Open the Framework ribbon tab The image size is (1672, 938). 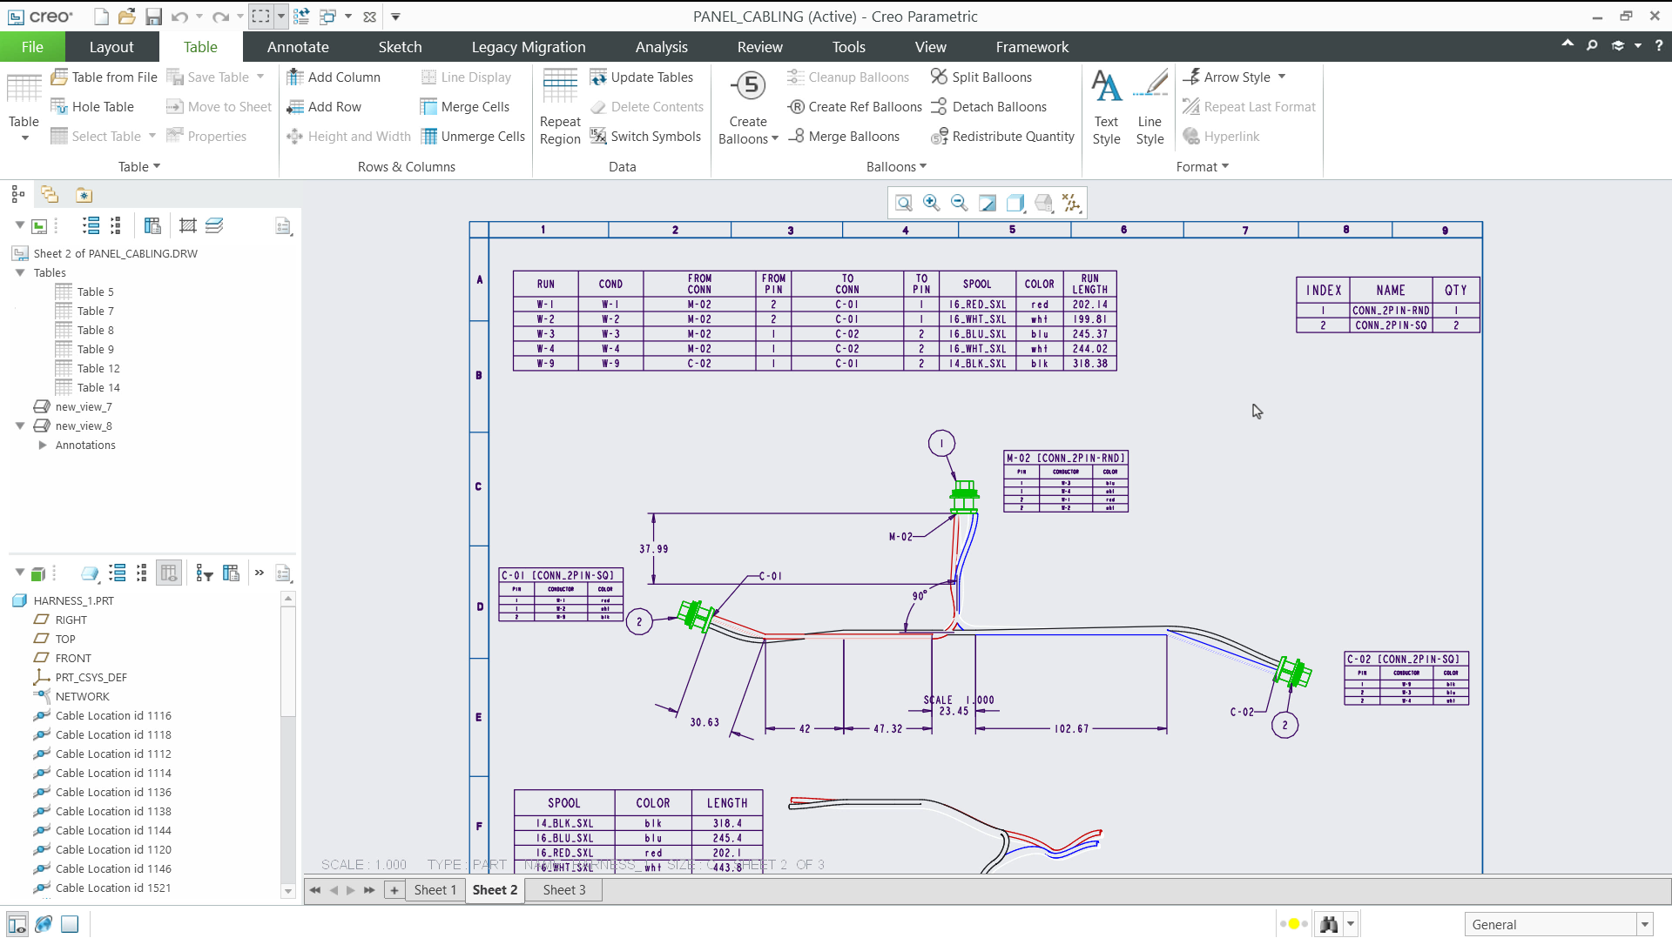point(1032,47)
